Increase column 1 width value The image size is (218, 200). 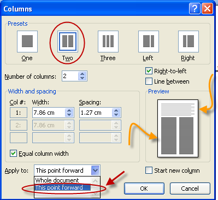click(69, 110)
